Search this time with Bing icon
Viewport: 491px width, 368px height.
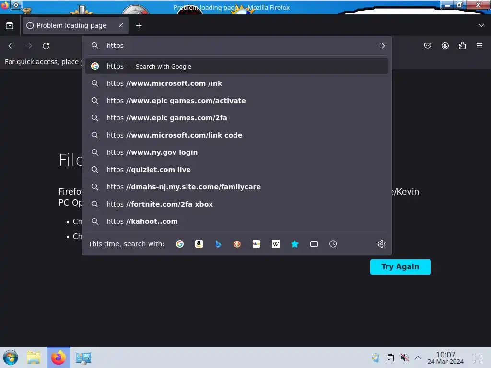218,244
